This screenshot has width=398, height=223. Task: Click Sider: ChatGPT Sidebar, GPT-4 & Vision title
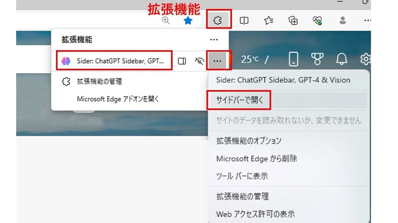point(283,80)
